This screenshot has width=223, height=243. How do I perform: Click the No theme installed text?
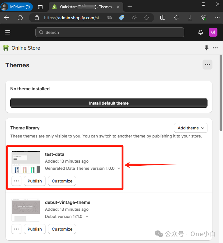click(30, 89)
